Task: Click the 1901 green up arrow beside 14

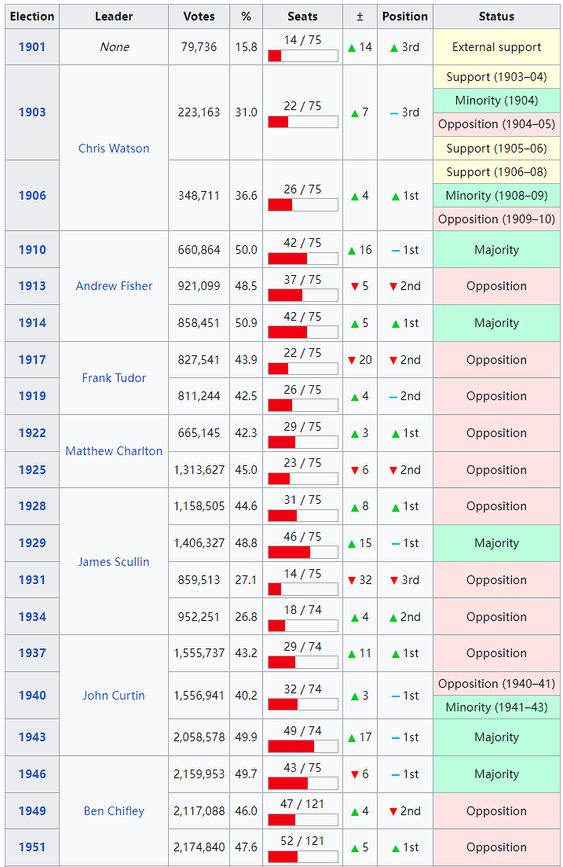Action: (352, 48)
